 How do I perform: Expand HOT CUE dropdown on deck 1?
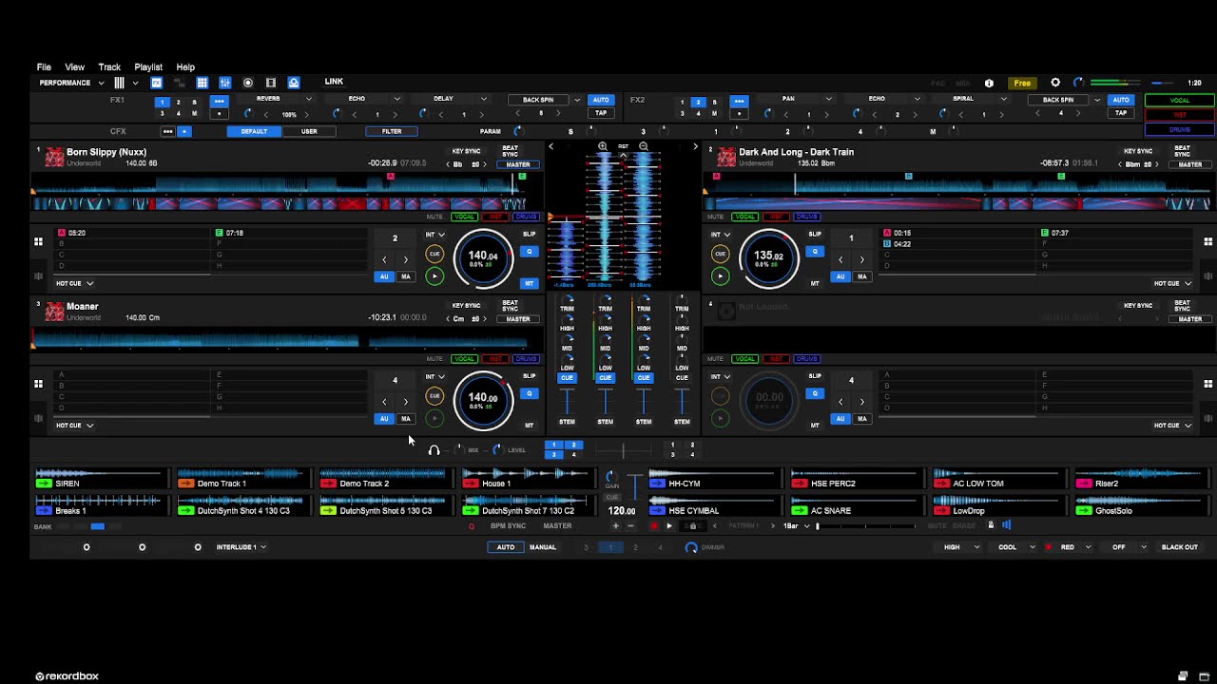click(x=74, y=283)
